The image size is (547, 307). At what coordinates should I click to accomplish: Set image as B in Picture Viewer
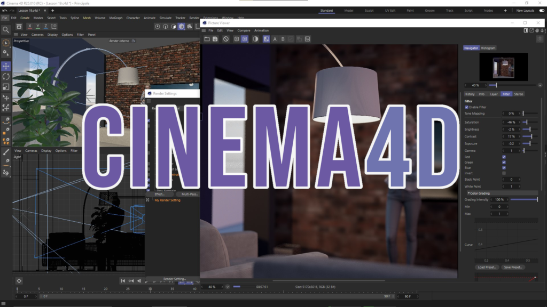283,39
